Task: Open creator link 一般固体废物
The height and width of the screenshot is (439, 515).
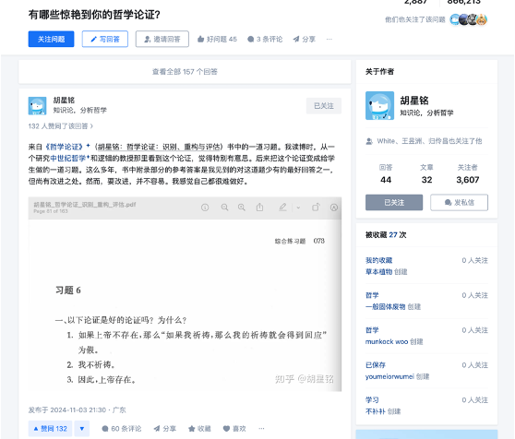Action: click(x=386, y=307)
